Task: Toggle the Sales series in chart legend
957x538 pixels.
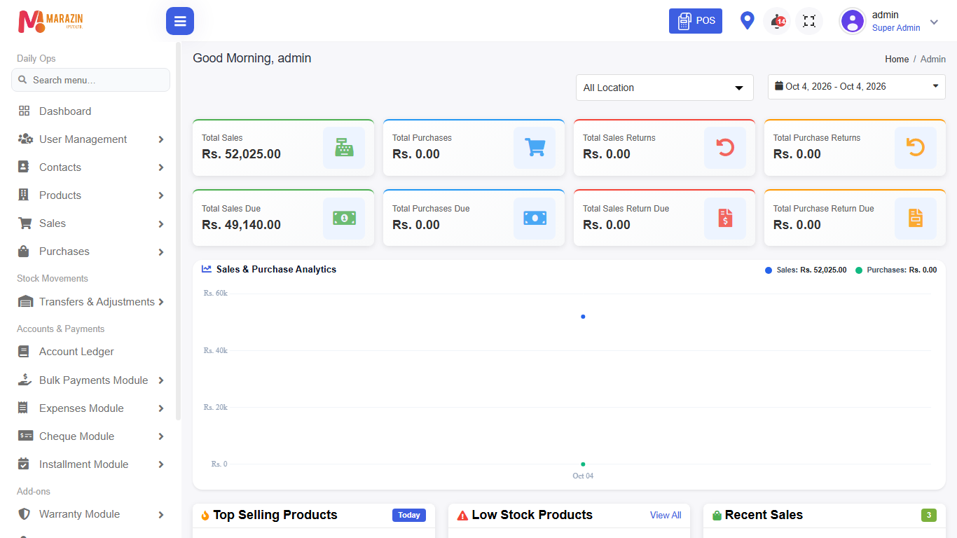Action: click(x=806, y=270)
